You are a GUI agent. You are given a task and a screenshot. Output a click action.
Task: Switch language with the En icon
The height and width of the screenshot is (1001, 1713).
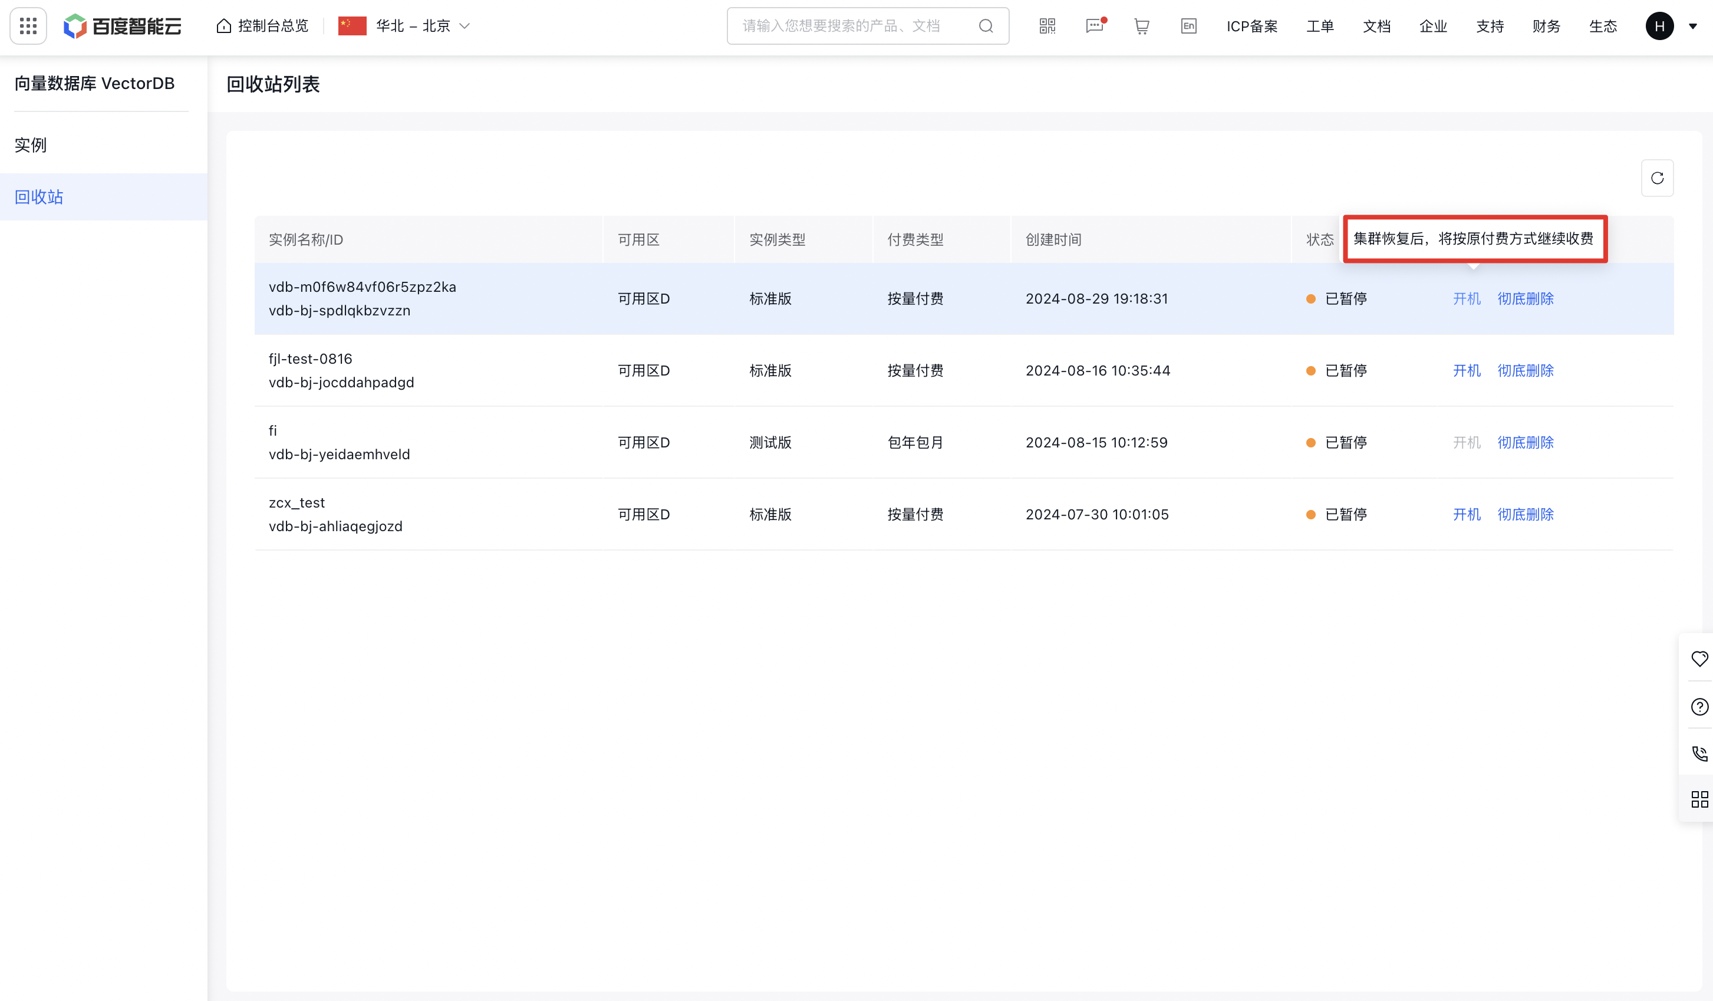[x=1188, y=26]
